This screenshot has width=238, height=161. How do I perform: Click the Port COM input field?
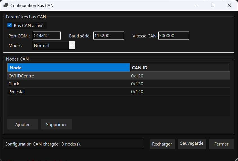47,36
